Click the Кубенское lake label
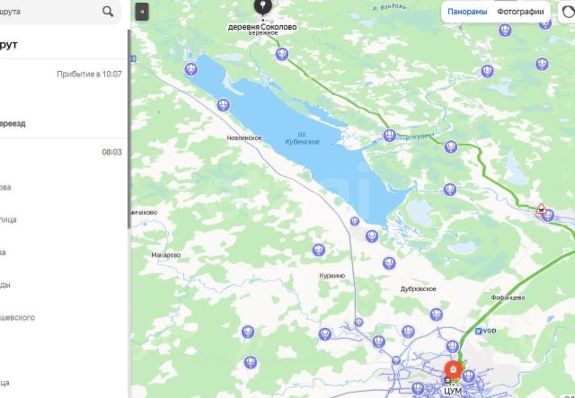 tap(303, 138)
